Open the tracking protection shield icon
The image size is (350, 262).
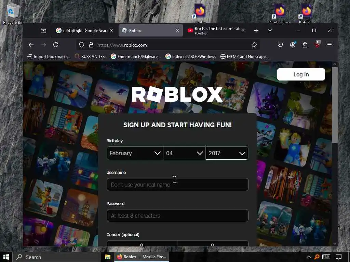[82, 45]
